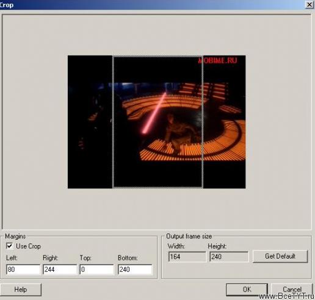
Task: Close the Crop window with X
Action: (310, 4)
